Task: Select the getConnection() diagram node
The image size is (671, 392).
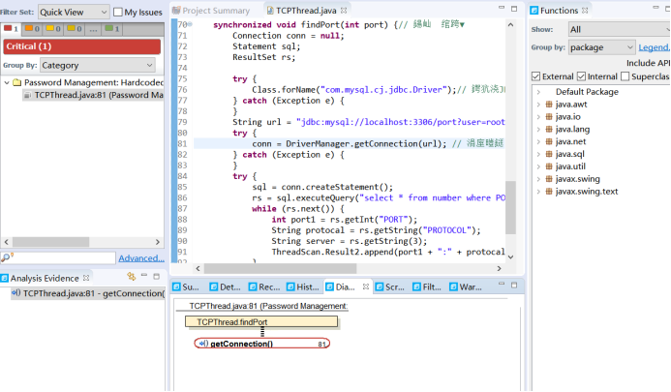Action: [261, 344]
